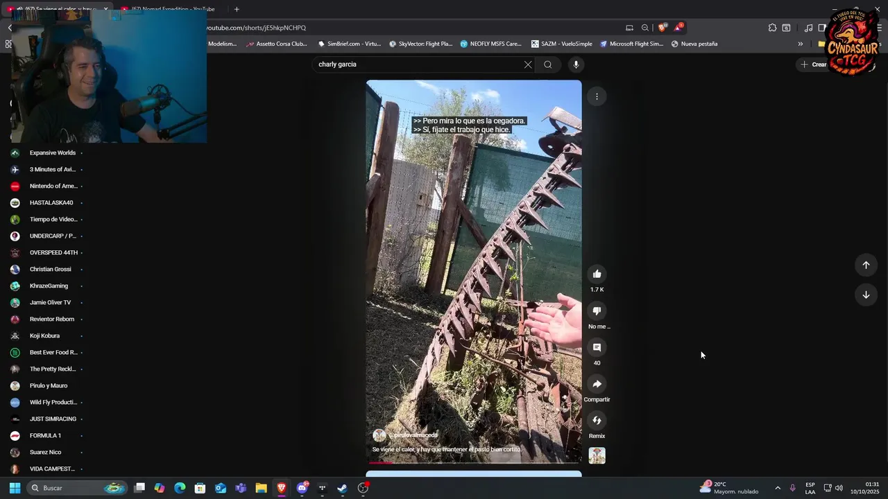Share the Short via Compartir

[597, 384]
